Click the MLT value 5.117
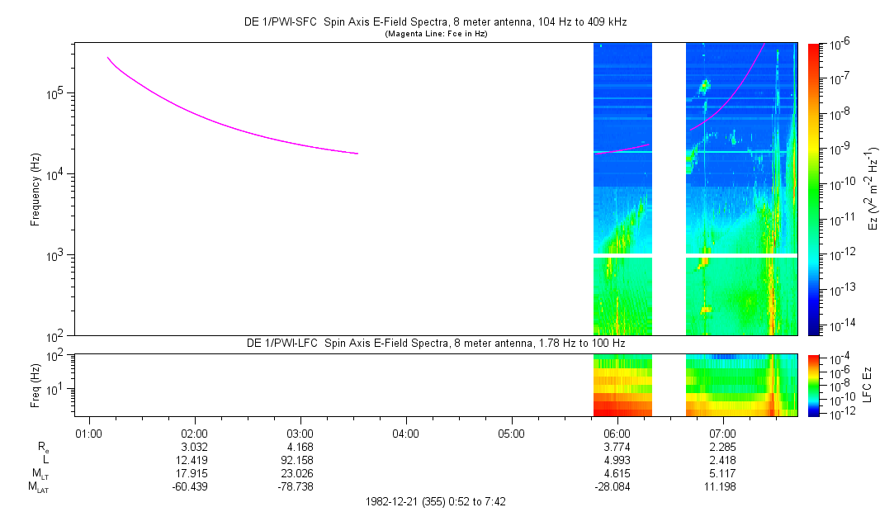The image size is (894, 512). 722,474
